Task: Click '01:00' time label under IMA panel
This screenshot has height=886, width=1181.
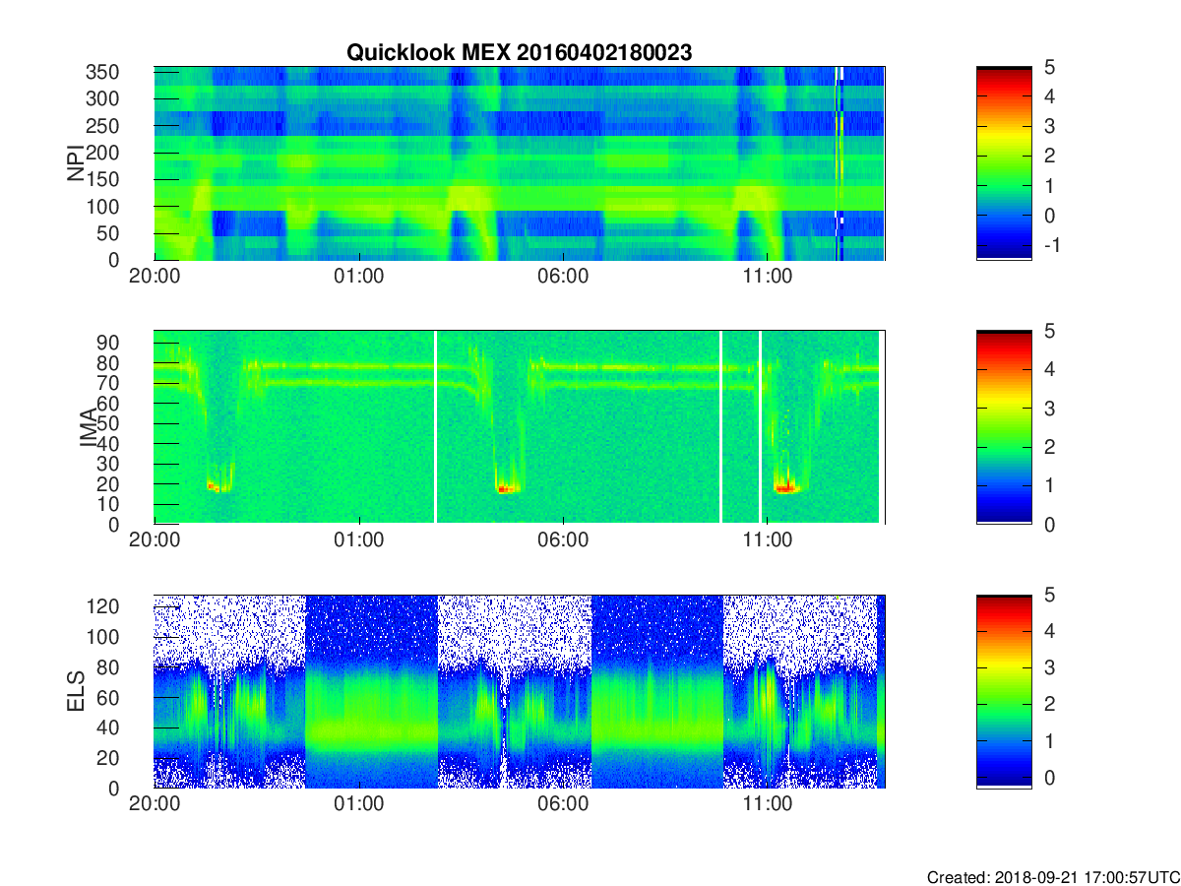Action: tap(359, 540)
